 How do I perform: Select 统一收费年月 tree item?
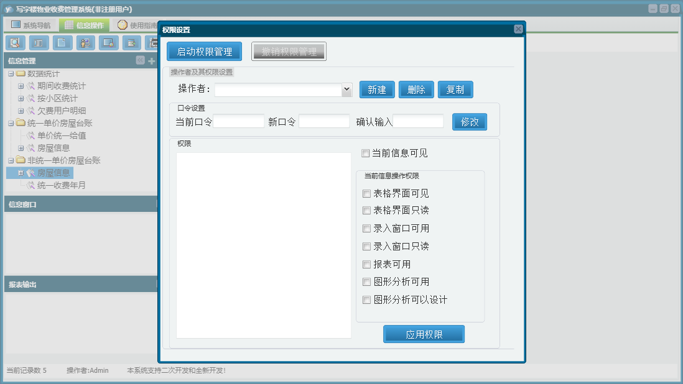tap(61, 185)
